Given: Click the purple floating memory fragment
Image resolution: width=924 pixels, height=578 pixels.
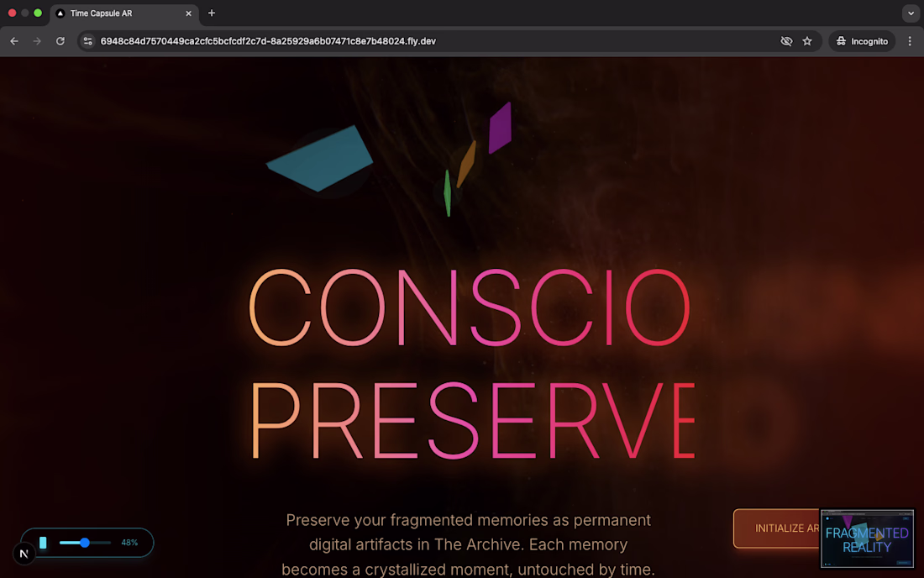Looking at the screenshot, I should point(500,128).
